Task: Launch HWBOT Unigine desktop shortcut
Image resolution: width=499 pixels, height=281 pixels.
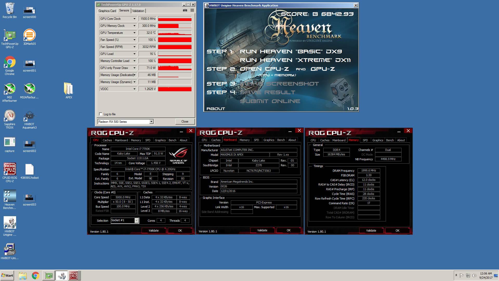Action: pyautogui.click(x=10, y=226)
